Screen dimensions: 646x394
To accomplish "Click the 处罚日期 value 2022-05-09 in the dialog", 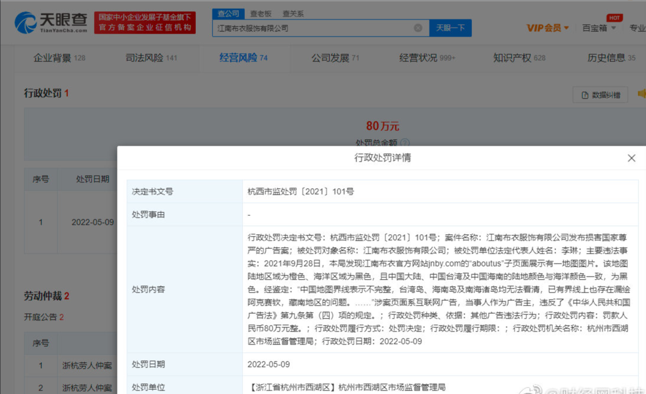I will coord(268,365).
